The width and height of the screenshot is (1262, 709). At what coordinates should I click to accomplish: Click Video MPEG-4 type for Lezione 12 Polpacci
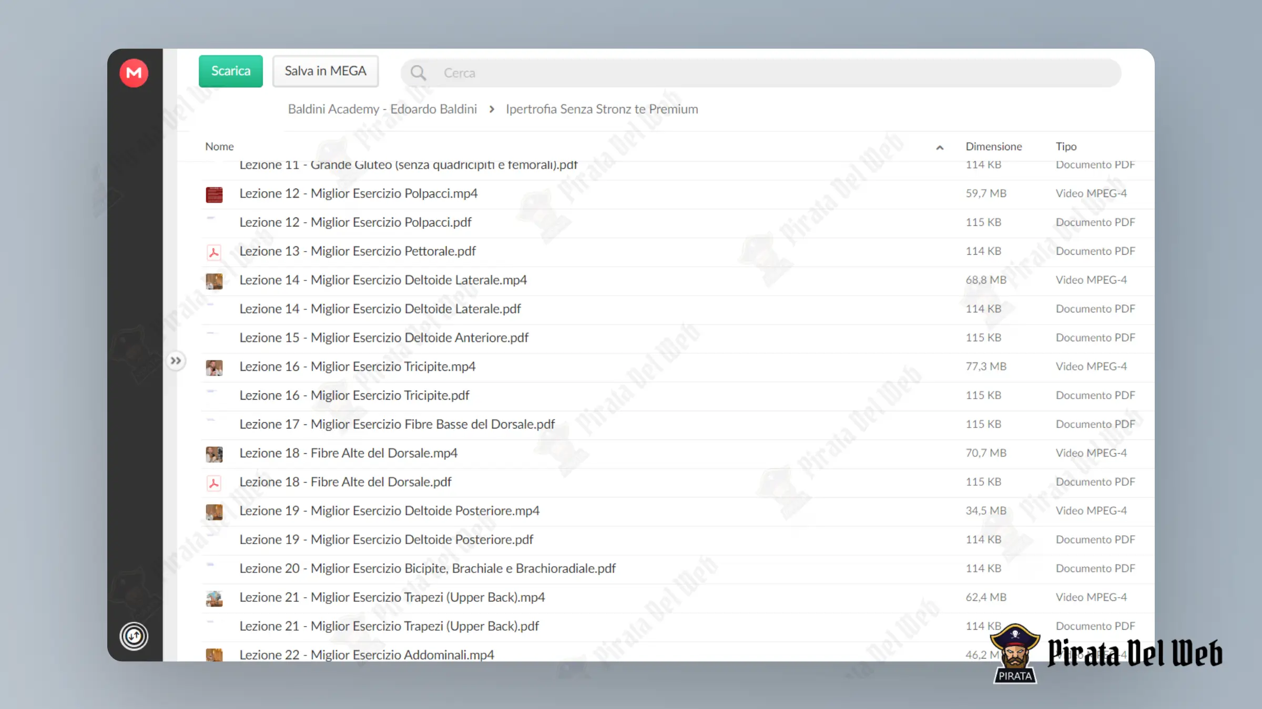[x=1091, y=193]
